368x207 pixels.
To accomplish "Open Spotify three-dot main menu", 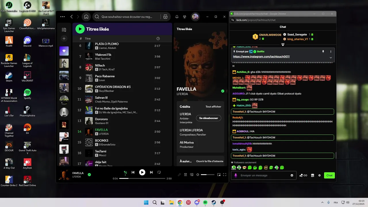I will [62, 17].
